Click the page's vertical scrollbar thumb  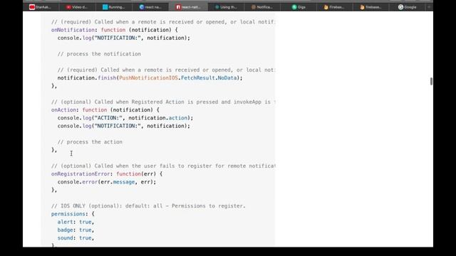pos(431,82)
